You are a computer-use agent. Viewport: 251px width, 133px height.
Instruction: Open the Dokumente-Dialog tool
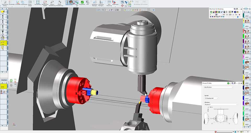(x=5, y=3)
